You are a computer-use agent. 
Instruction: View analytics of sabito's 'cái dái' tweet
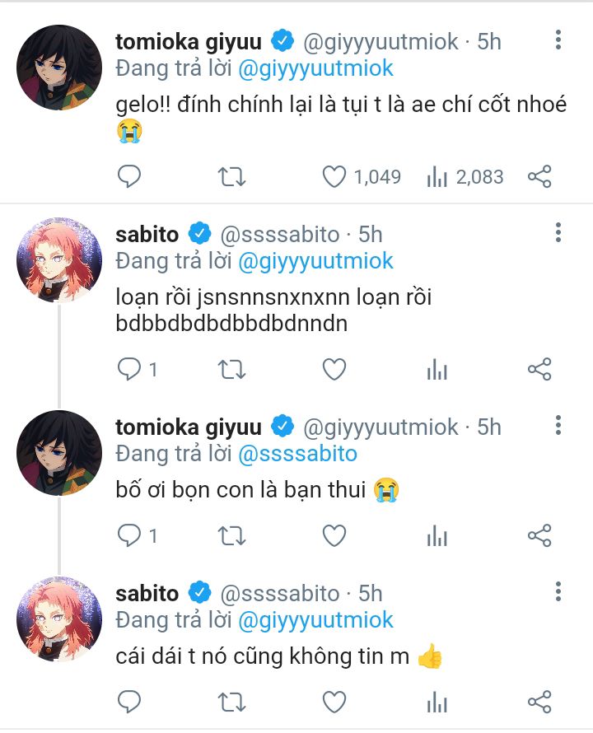pyautogui.click(x=437, y=702)
